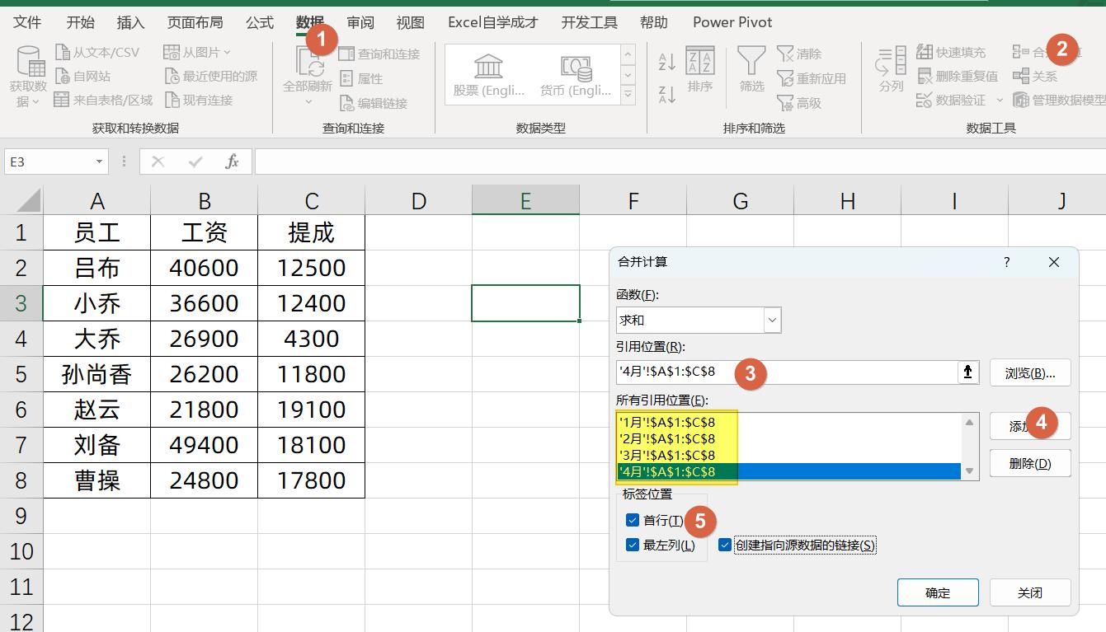
Task: Disable 创建指向源数据的链接 checkbox
Action: pos(726,545)
